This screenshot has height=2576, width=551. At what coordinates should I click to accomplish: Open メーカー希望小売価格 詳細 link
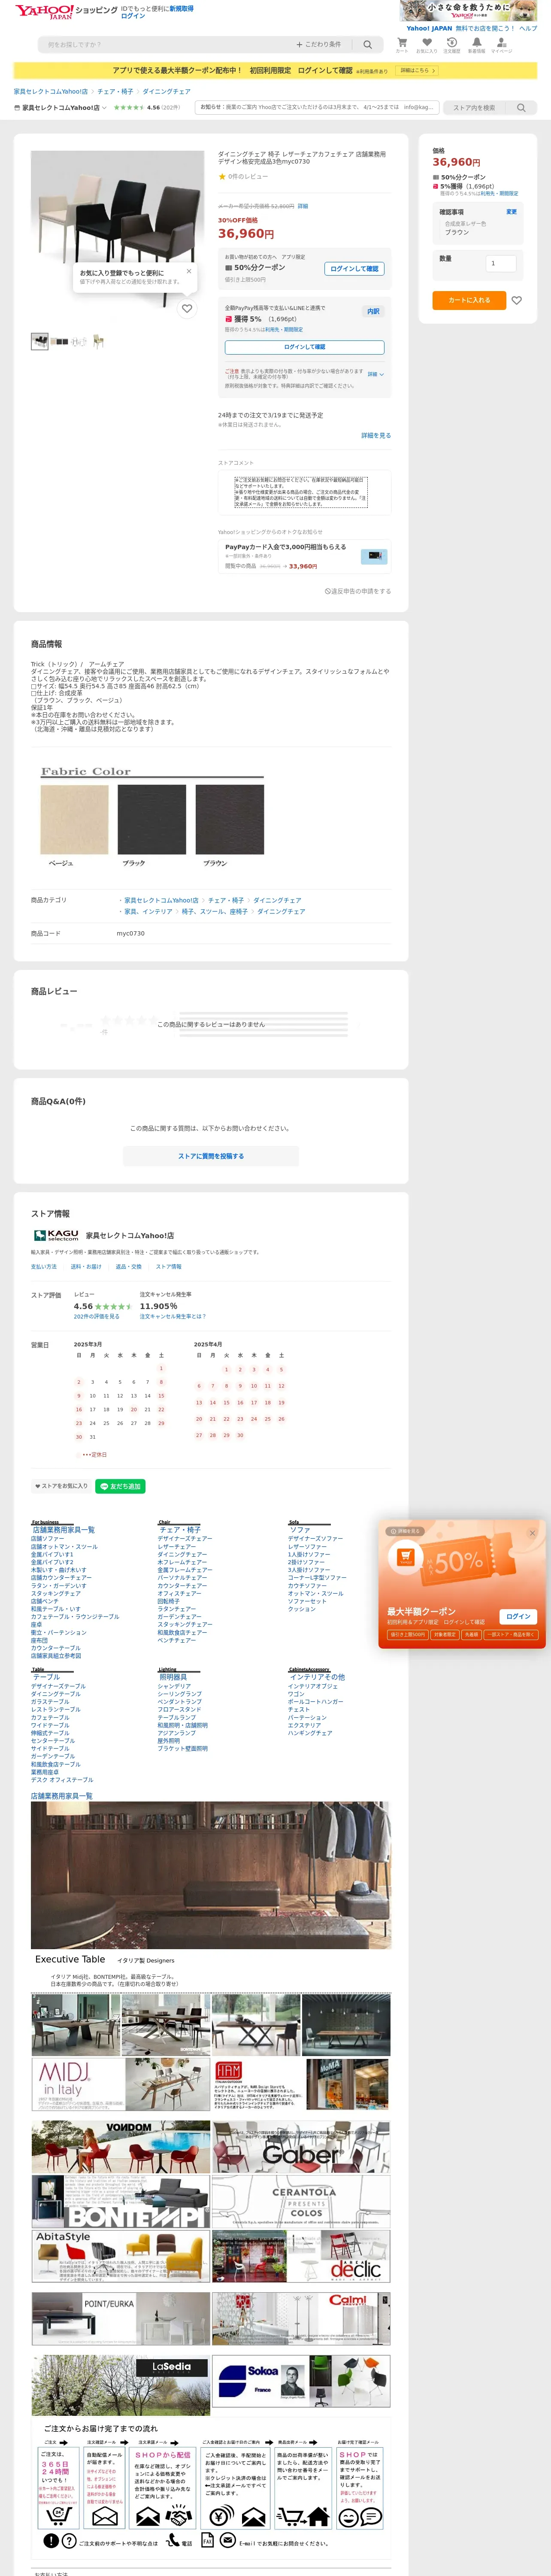point(303,206)
